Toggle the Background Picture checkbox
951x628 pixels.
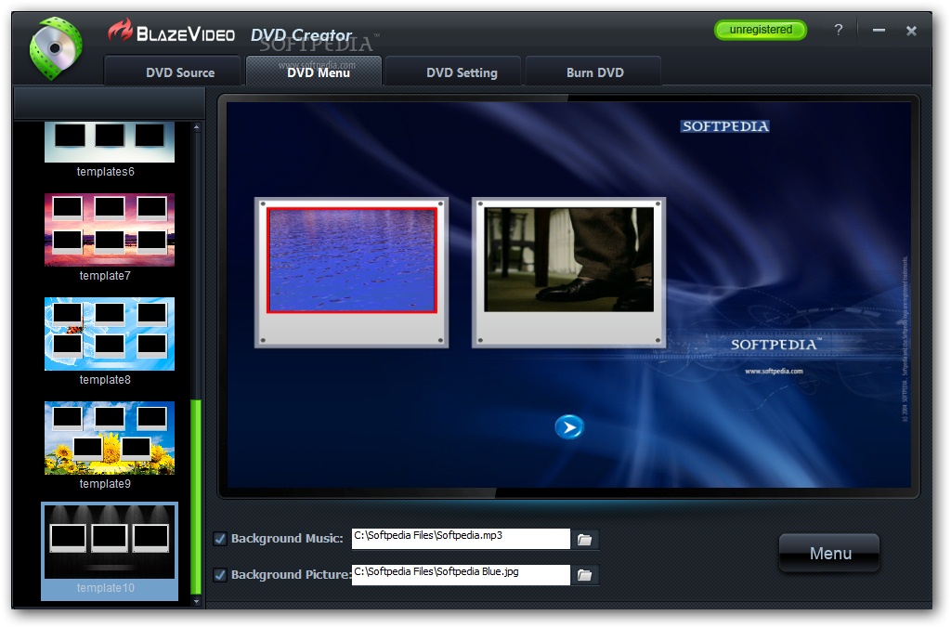coord(220,575)
